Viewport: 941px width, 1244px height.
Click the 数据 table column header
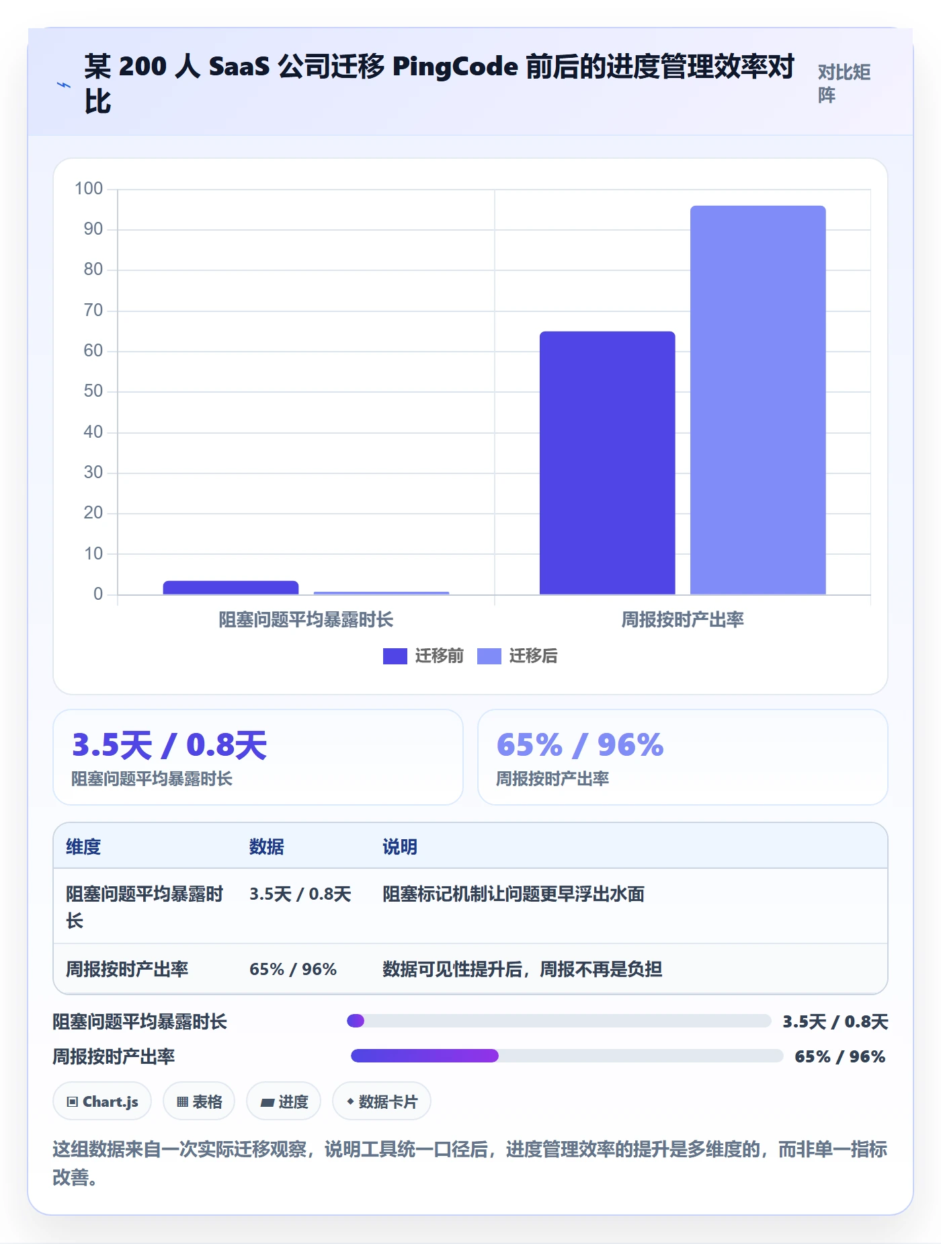click(x=267, y=847)
